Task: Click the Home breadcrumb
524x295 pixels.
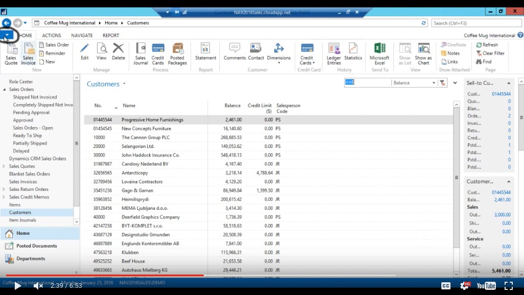Action: click(111, 23)
